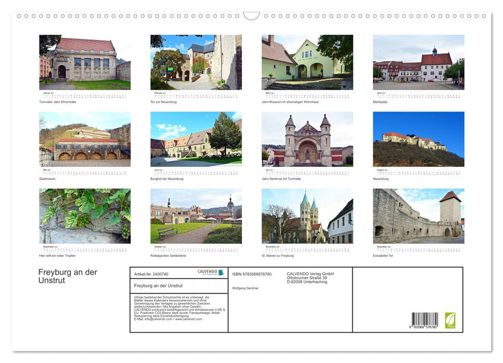This screenshot has height=363, width=503.
Task: Click the Burghof der Neuenburg photo
Action: point(196,139)
